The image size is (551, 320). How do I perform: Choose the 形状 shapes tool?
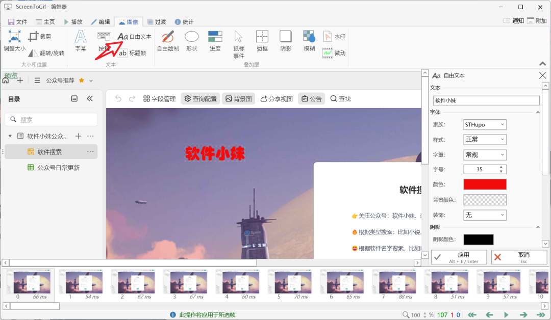[x=191, y=41]
